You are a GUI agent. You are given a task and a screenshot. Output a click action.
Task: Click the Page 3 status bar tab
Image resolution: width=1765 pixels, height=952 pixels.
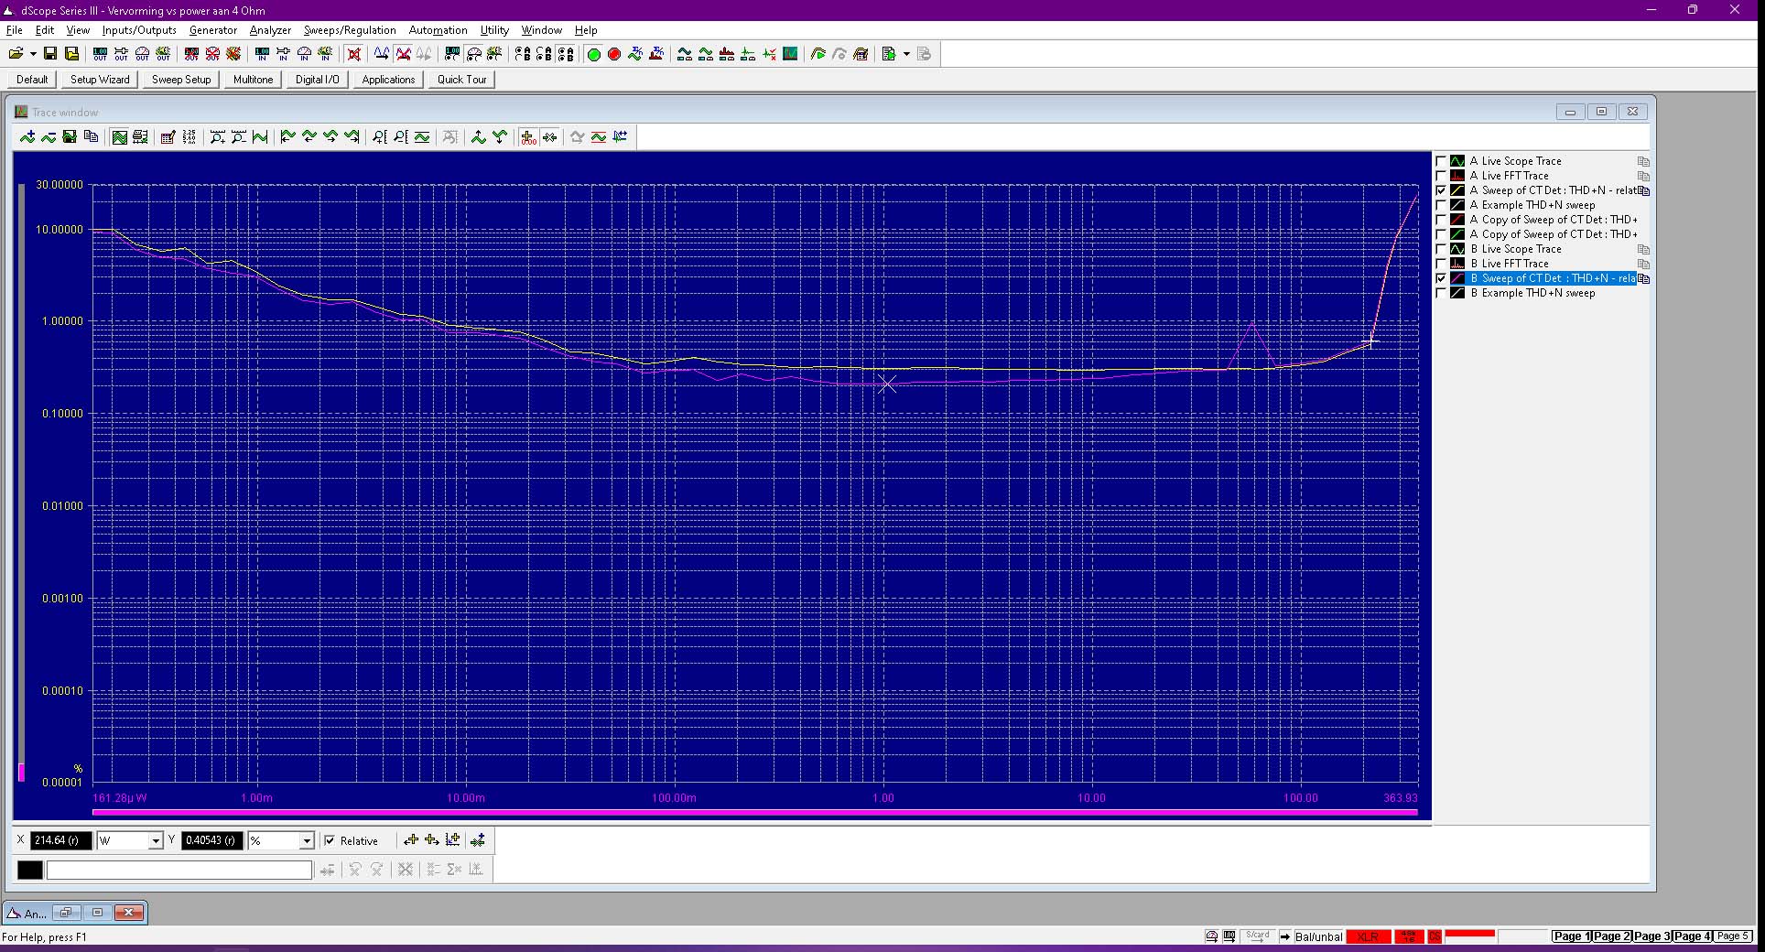coord(1652,936)
